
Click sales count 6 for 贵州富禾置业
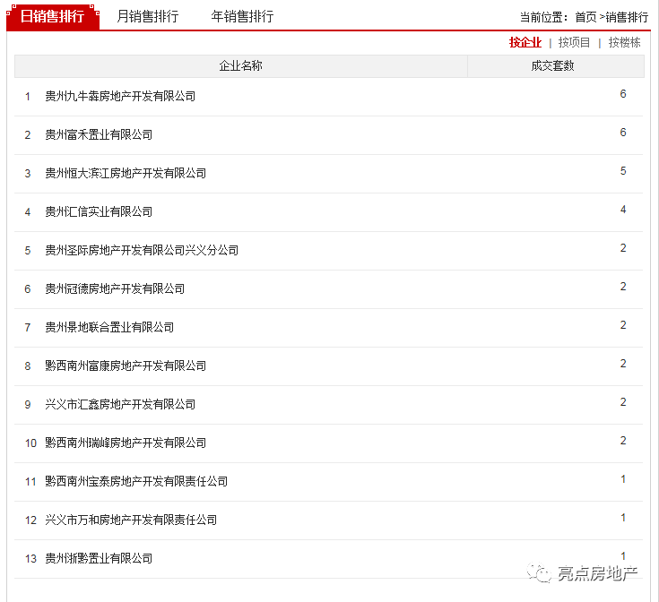click(623, 133)
